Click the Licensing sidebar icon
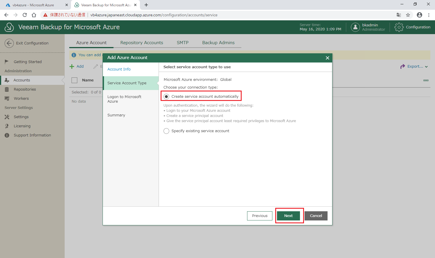The image size is (435, 258). tap(7, 126)
